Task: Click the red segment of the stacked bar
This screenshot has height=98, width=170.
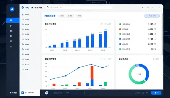Action: pyautogui.click(x=92, y=73)
